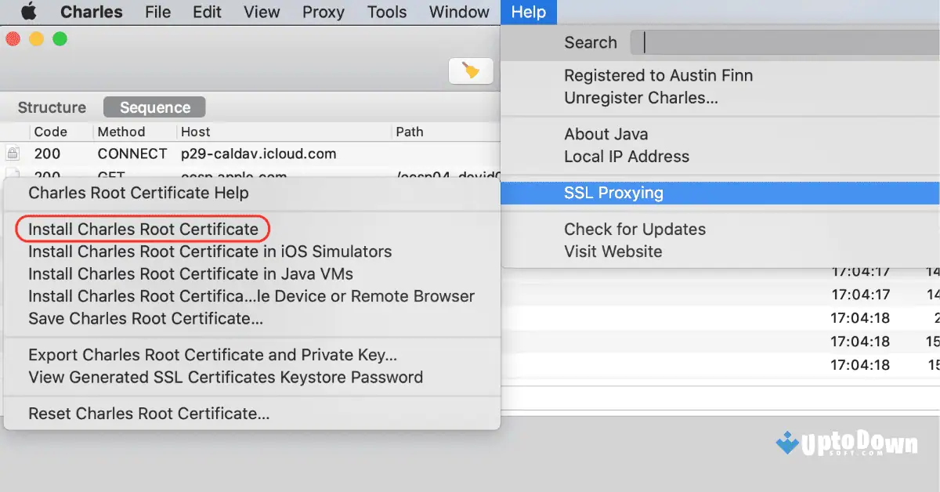Open the Window menu
Viewport: 940px width, 492px height.
coord(458,12)
